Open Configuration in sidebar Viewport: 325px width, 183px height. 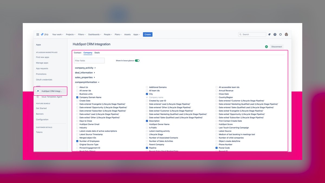coord(42,120)
